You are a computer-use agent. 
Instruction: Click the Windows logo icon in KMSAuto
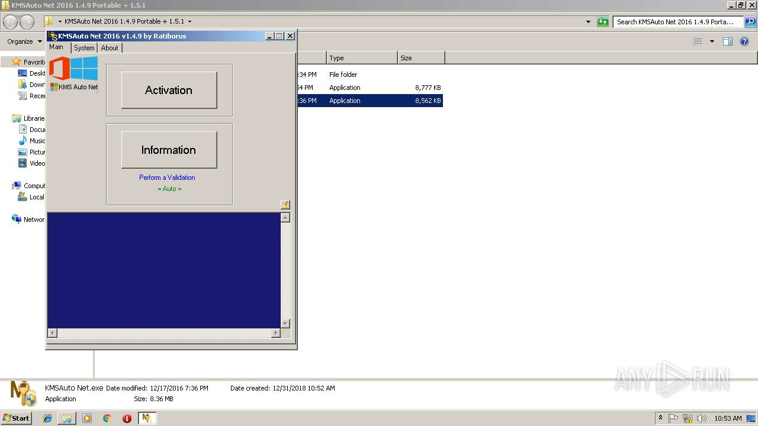[x=84, y=68]
